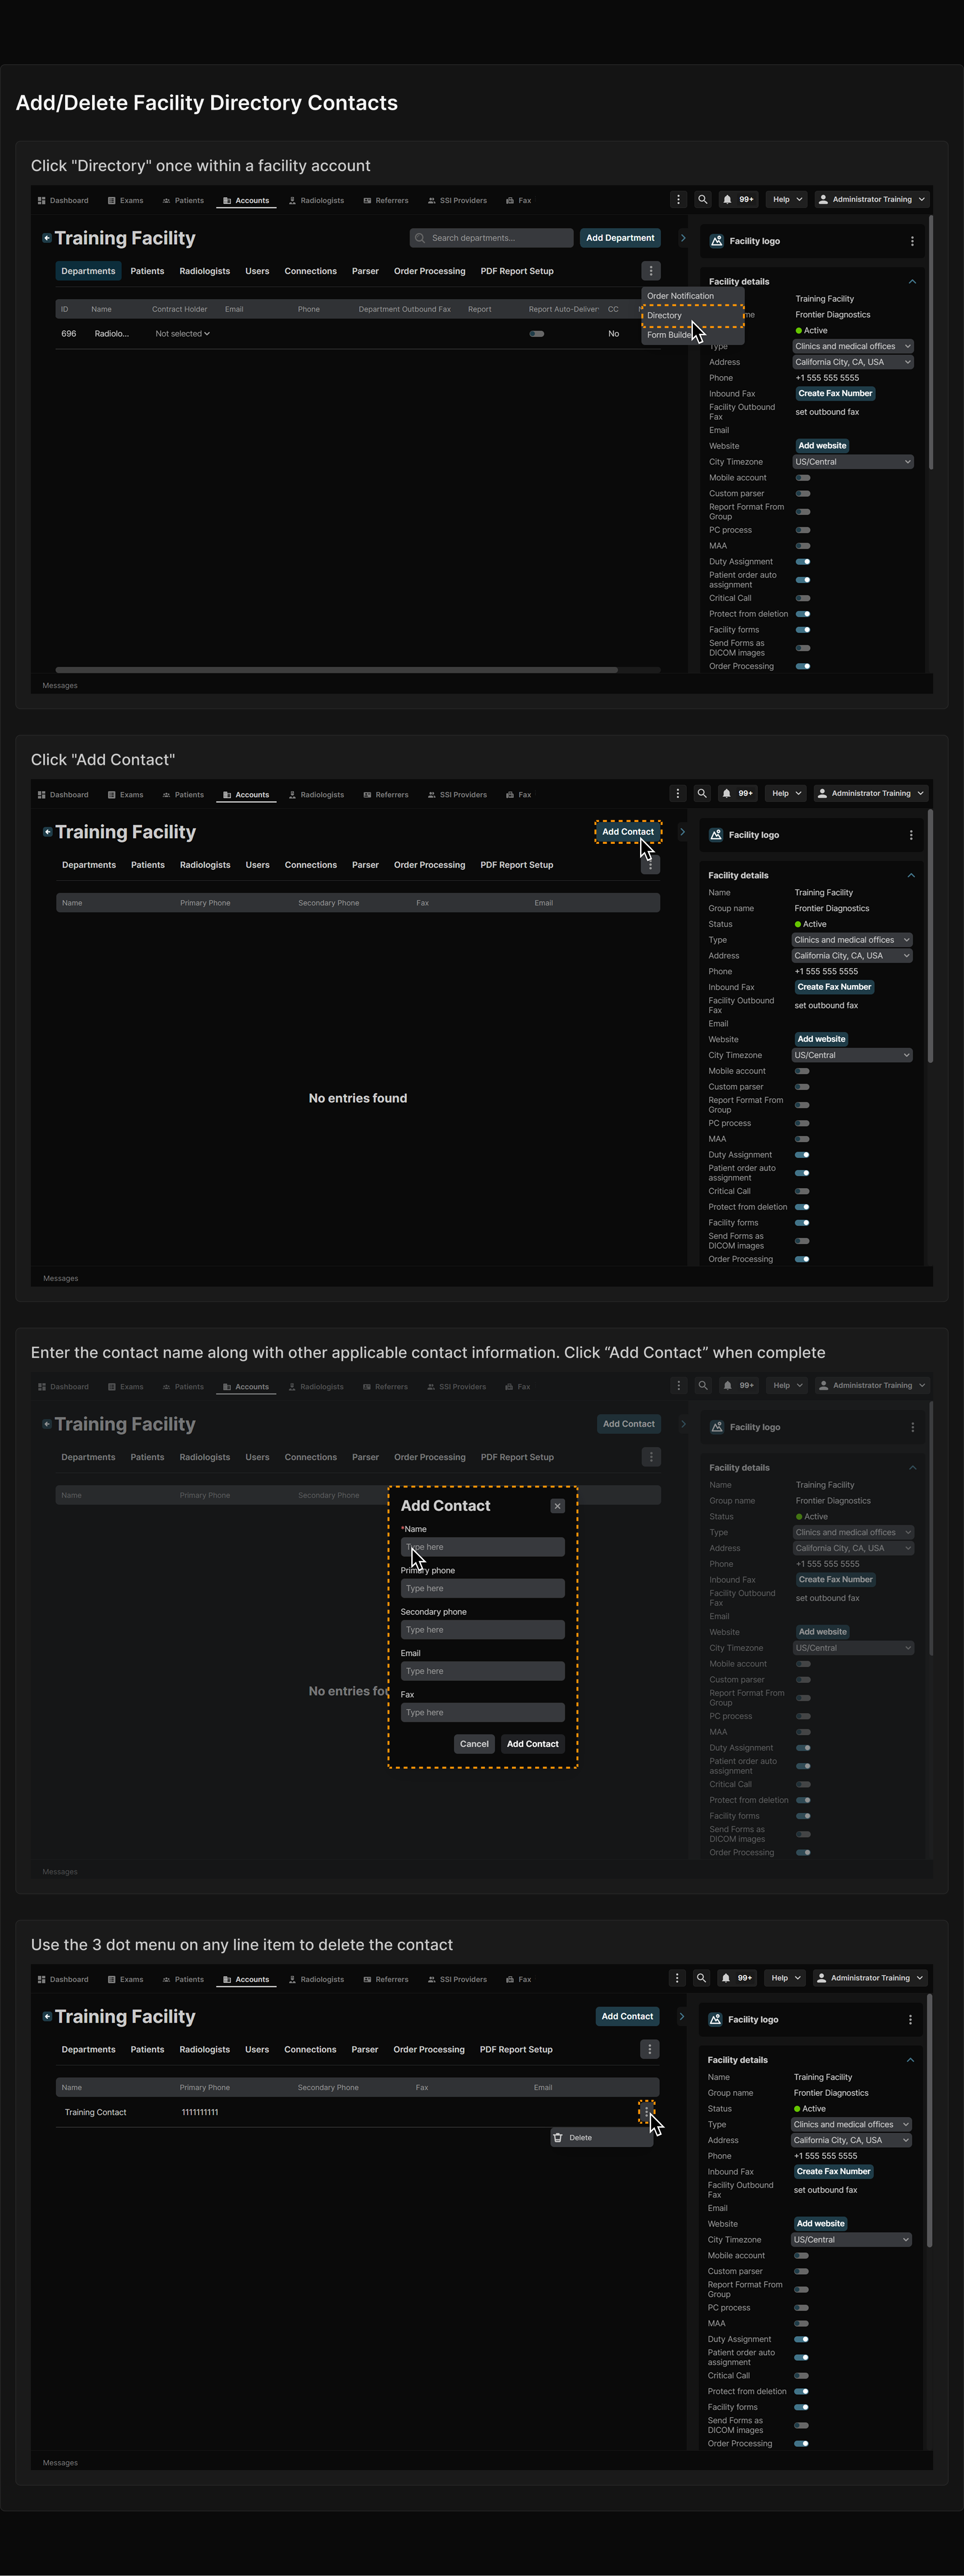Click the Radiologists navbar icon in the second screenshot
This screenshot has width=964, height=2576.
293,795
